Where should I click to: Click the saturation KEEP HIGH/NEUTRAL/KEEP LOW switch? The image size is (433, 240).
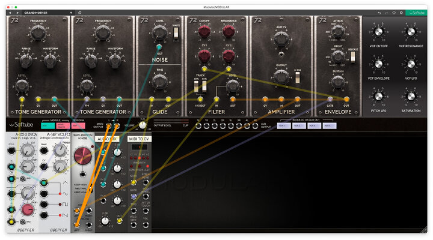[91, 188]
